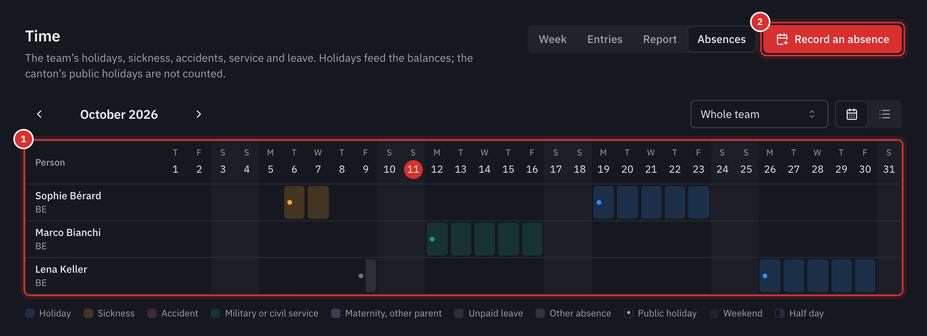
Task: Open the Entries tab
Action: (x=604, y=39)
